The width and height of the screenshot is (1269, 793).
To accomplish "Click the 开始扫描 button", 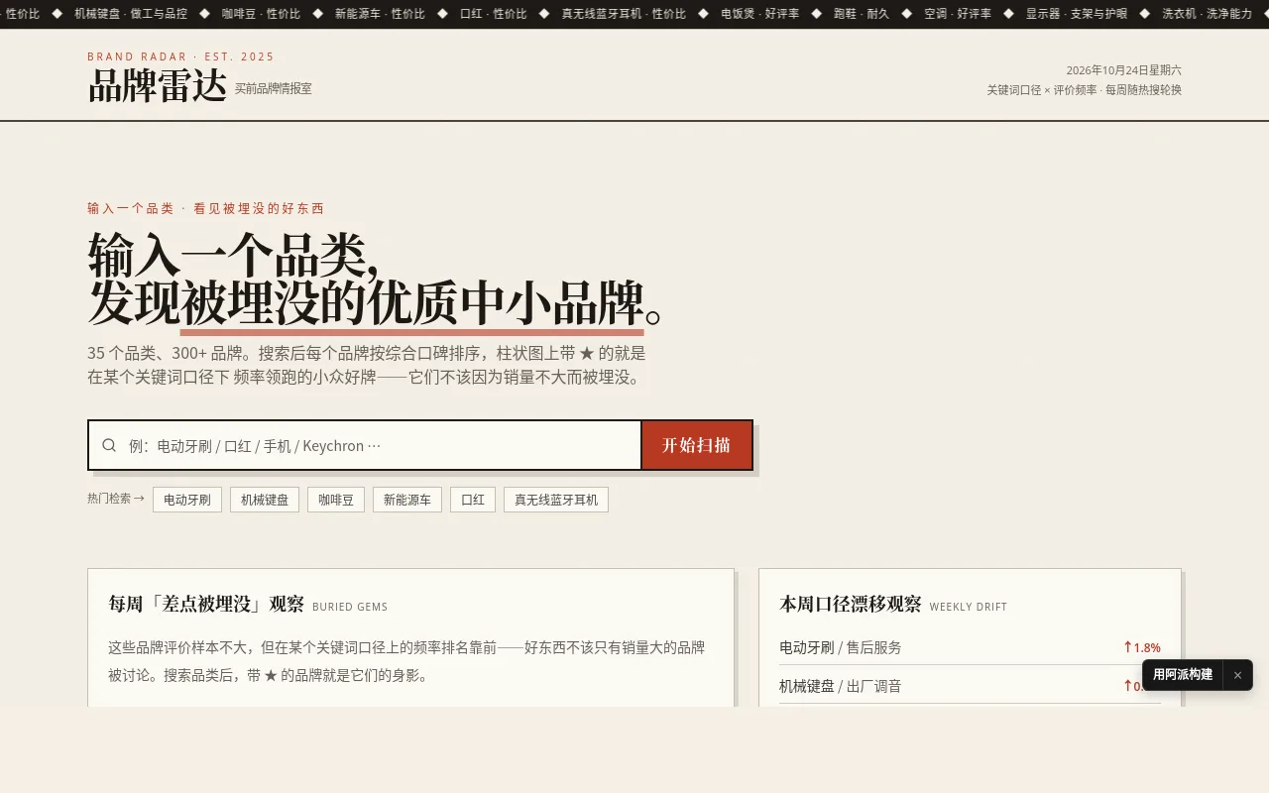I will coord(697,445).
